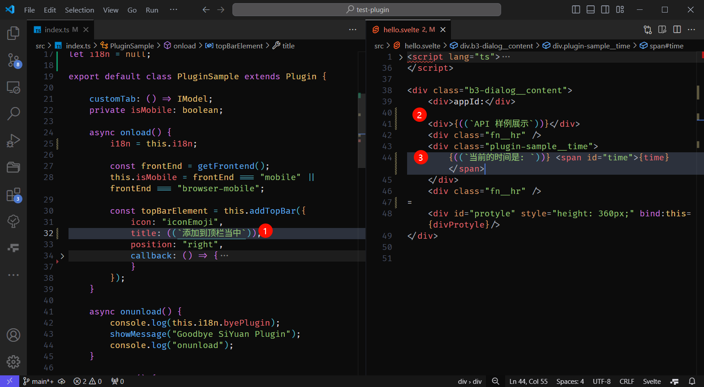Open the Explorer view in activity bar

[x=13, y=33]
